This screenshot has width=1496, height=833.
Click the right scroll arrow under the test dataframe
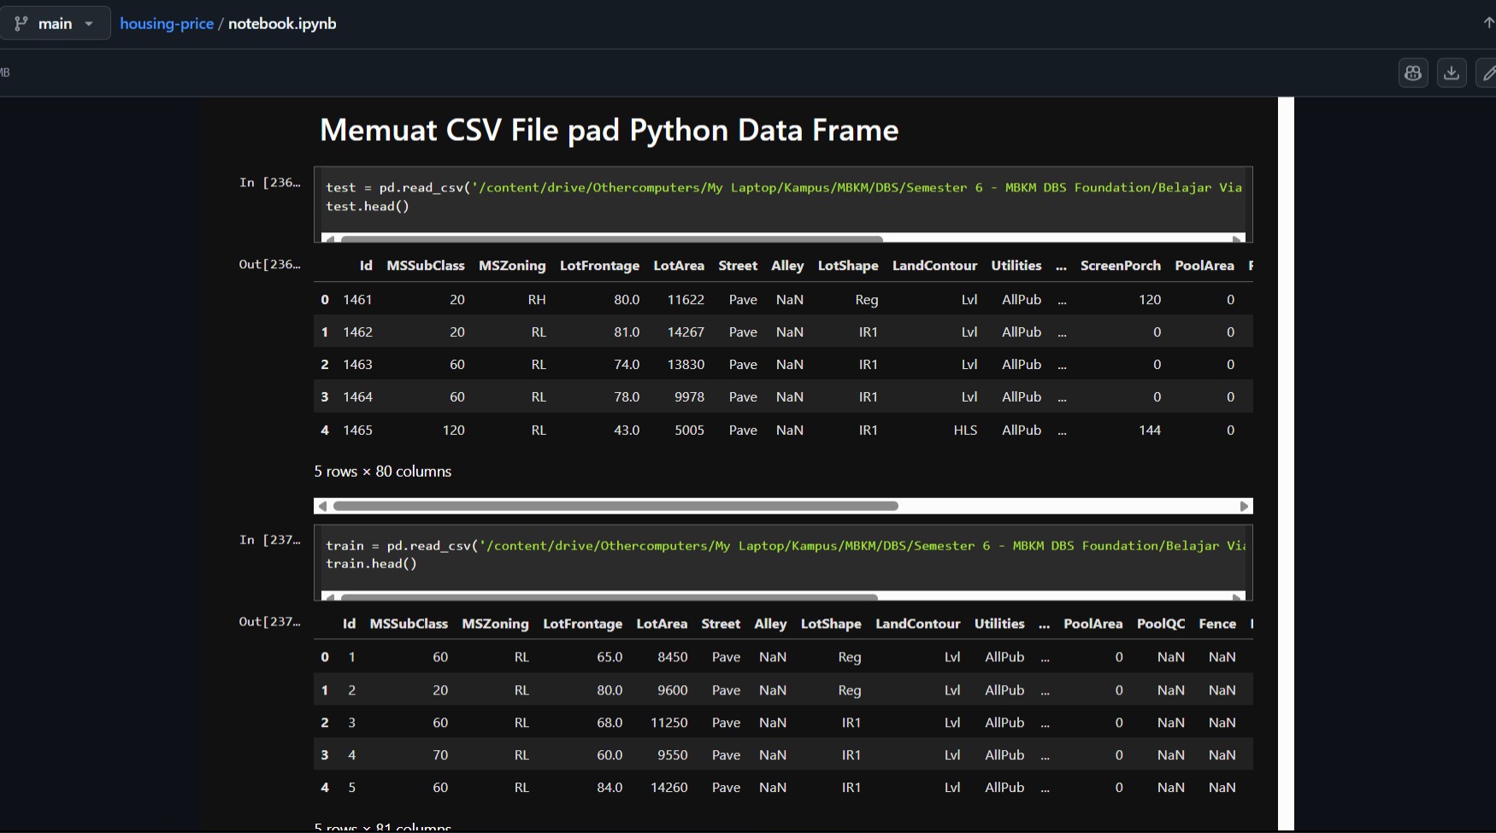[1246, 506]
